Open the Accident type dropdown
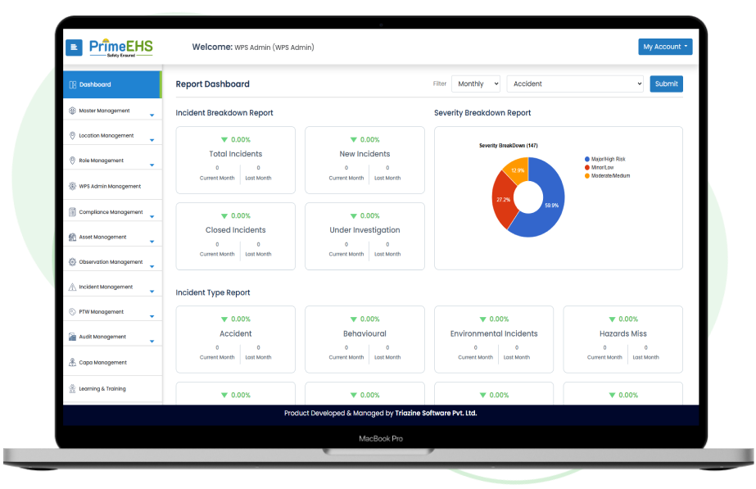This screenshot has height=489, width=756. pos(575,84)
